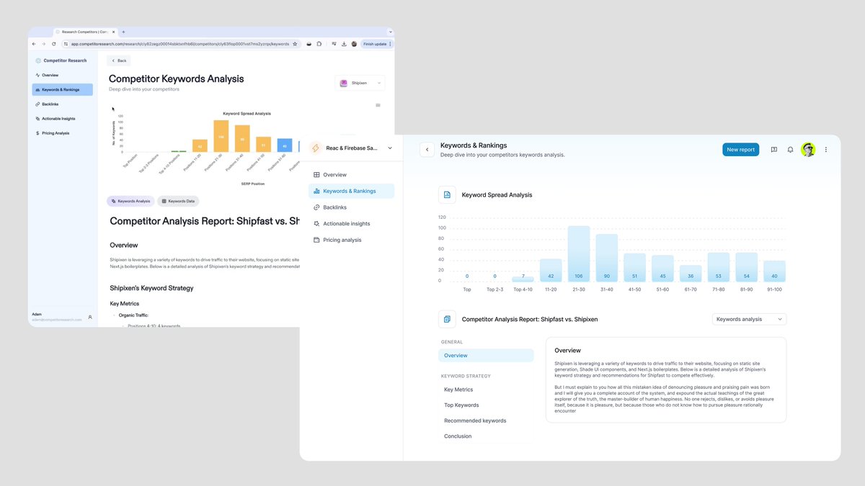865x486 pixels.
Task: Open Actionable Insights in back window sidebar
Action: (62, 119)
